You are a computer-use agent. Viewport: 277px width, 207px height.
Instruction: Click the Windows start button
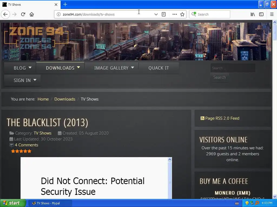coord(13,203)
